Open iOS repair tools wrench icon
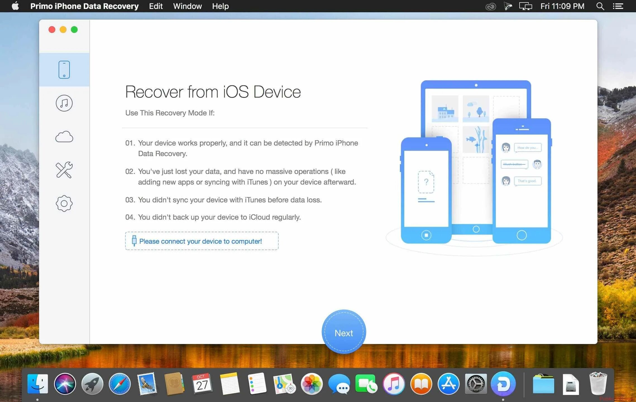Image resolution: width=636 pixels, height=402 pixels. tap(64, 170)
